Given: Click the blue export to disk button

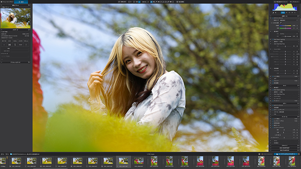Looking at the screenshot, I should (x=286, y=154).
